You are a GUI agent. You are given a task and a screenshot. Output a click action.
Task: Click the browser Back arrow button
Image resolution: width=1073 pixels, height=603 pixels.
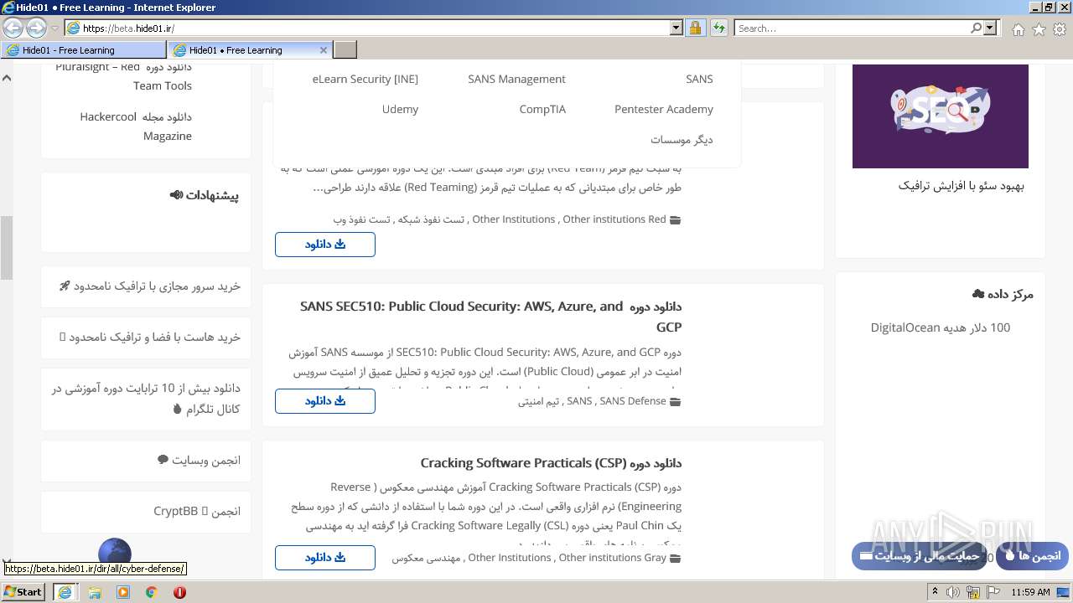coord(13,28)
